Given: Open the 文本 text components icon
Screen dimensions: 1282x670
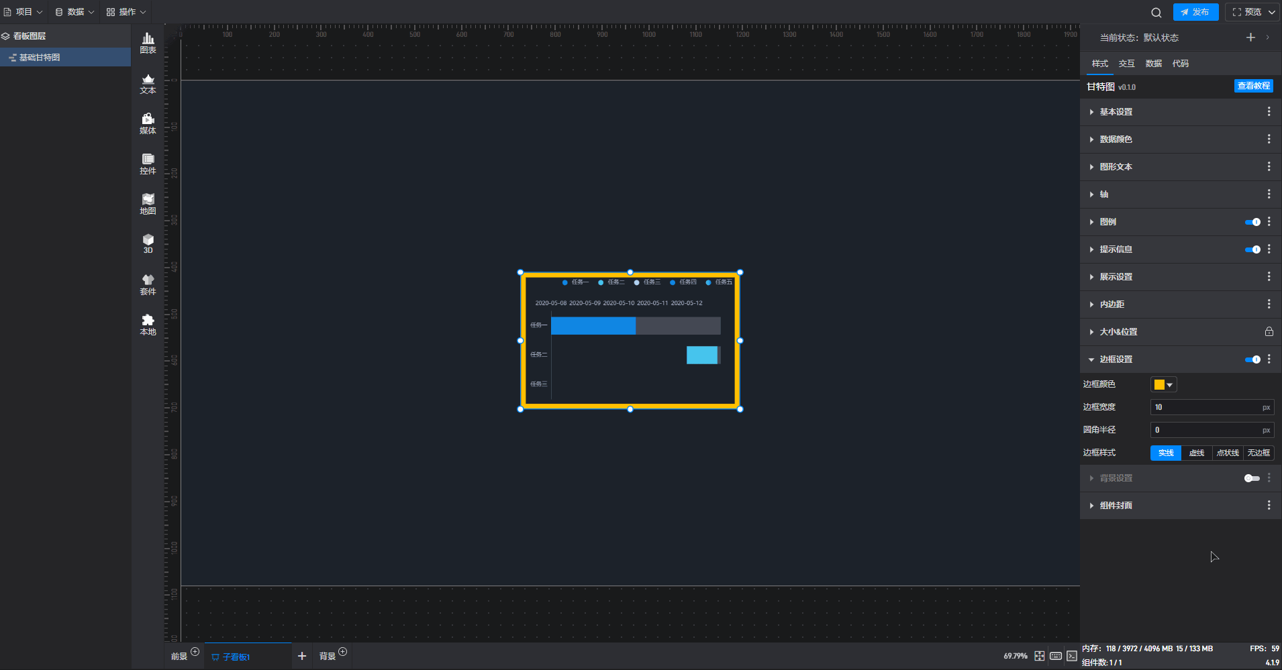Looking at the screenshot, I should point(148,83).
